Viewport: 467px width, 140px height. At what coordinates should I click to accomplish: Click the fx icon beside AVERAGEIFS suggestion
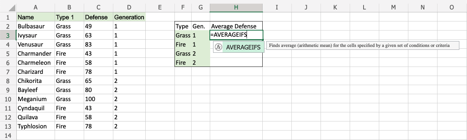pos(218,47)
